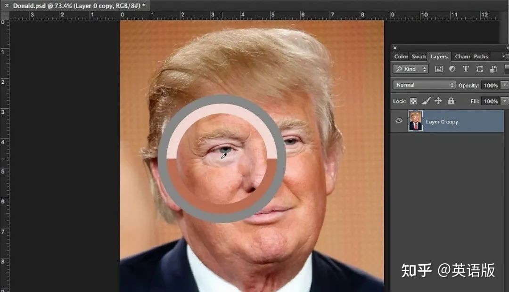
Task: Hide Layer 0 copy using eye icon
Action: (x=399, y=121)
